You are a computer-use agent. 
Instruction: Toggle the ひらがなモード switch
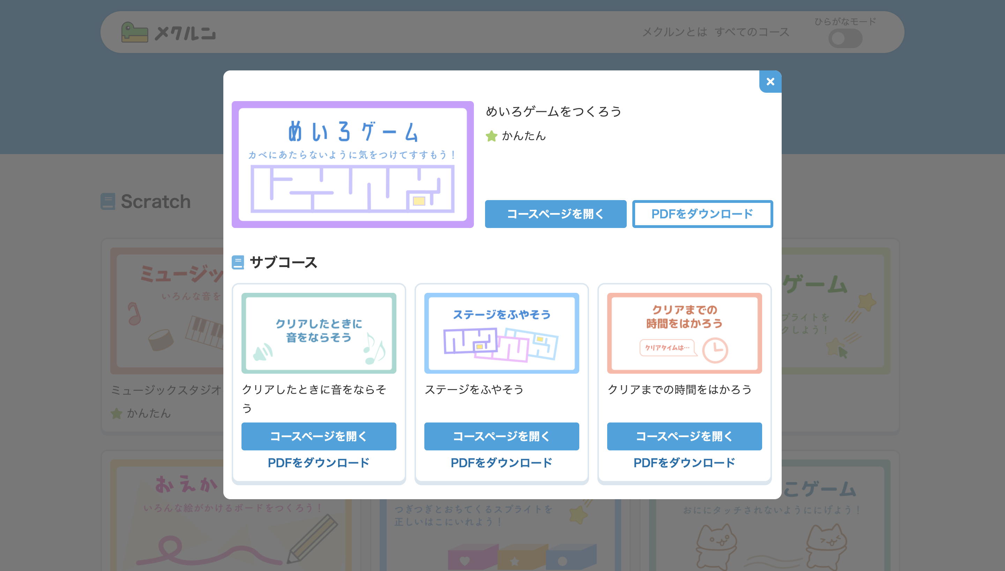845,38
